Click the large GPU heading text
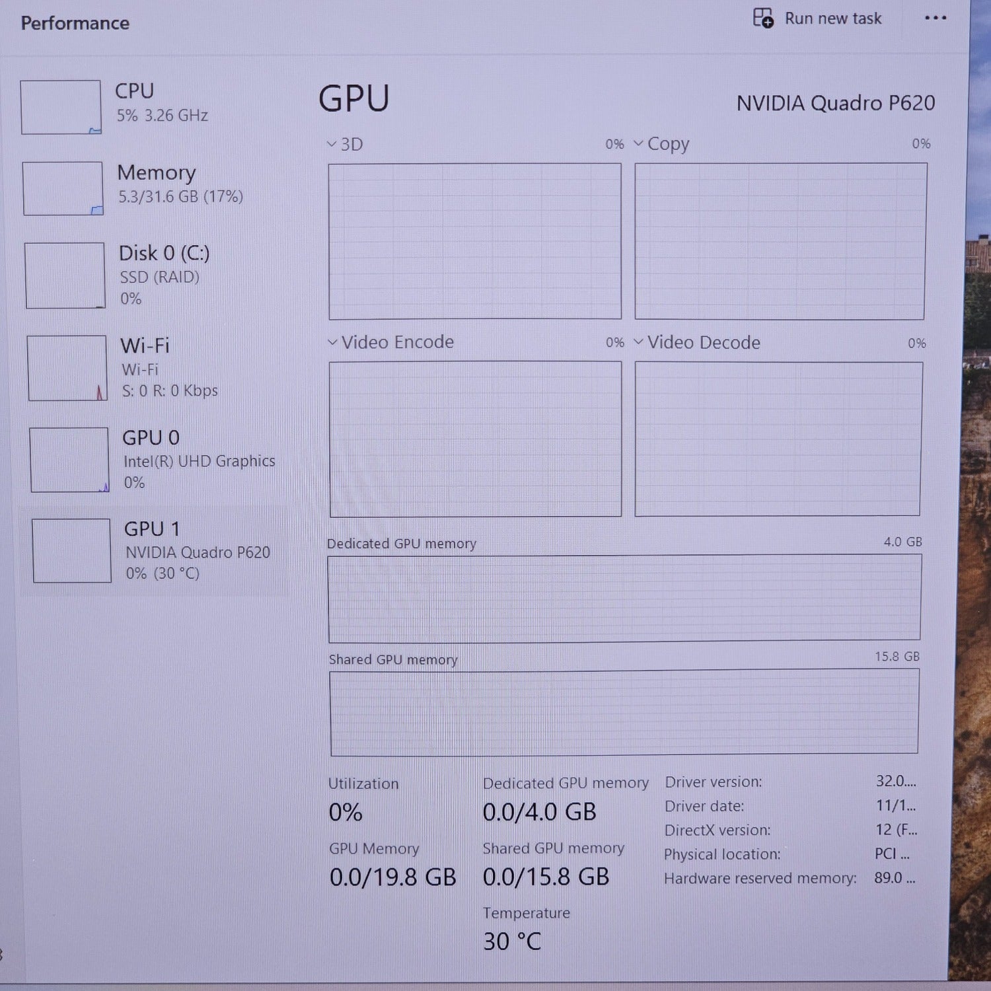Image resolution: width=991 pixels, height=991 pixels. tap(354, 99)
